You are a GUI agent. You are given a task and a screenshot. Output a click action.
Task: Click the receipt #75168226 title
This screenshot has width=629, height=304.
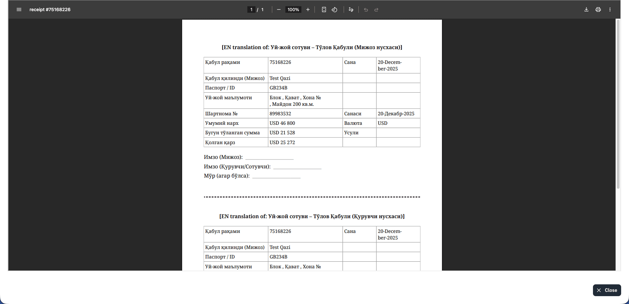pyautogui.click(x=50, y=9)
